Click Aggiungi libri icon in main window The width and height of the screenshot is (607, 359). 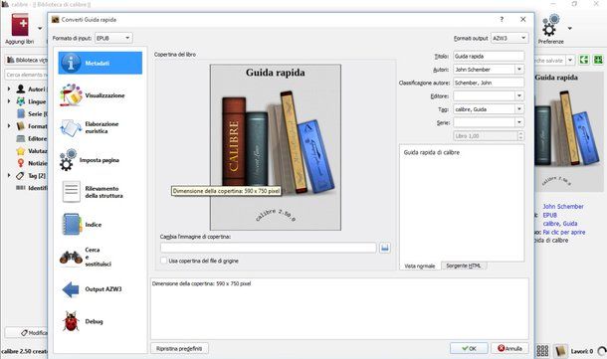(x=20, y=25)
